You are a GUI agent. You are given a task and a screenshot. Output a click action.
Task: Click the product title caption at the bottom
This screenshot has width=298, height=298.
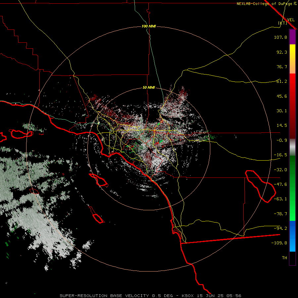[151, 296]
